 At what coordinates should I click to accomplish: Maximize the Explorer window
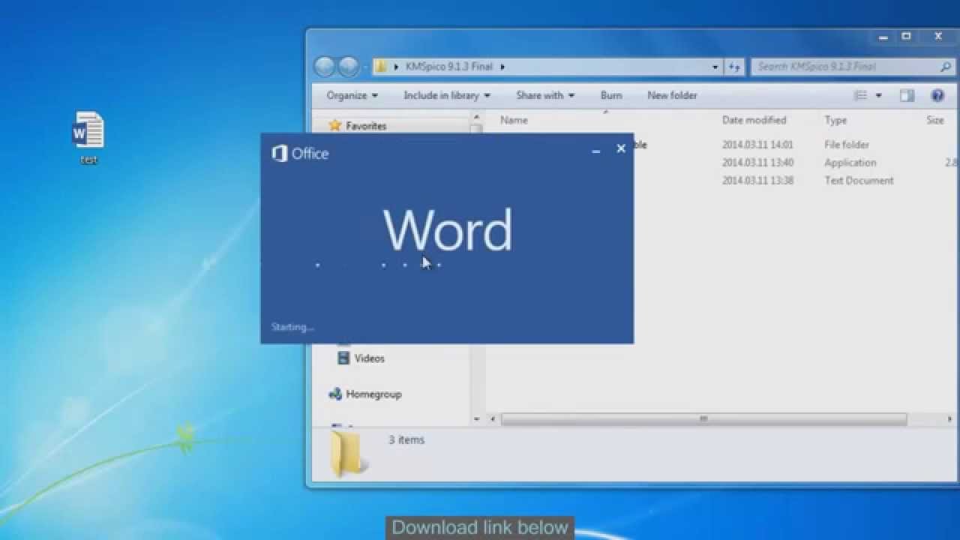pos(906,37)
